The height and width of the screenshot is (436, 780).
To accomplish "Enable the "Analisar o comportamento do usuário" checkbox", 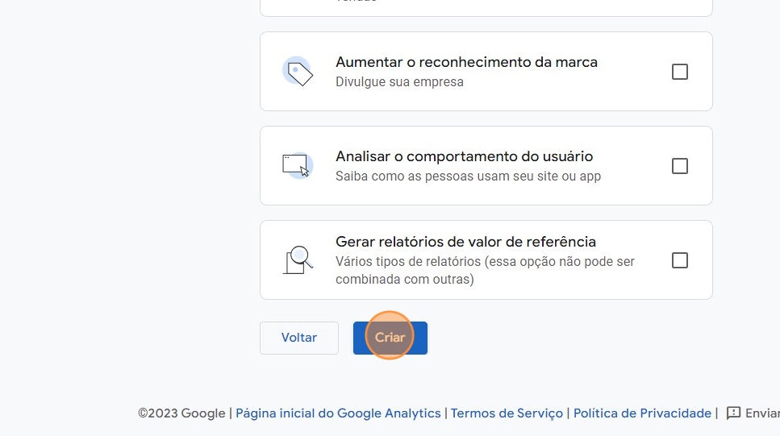I will click(x=680, y=166).
